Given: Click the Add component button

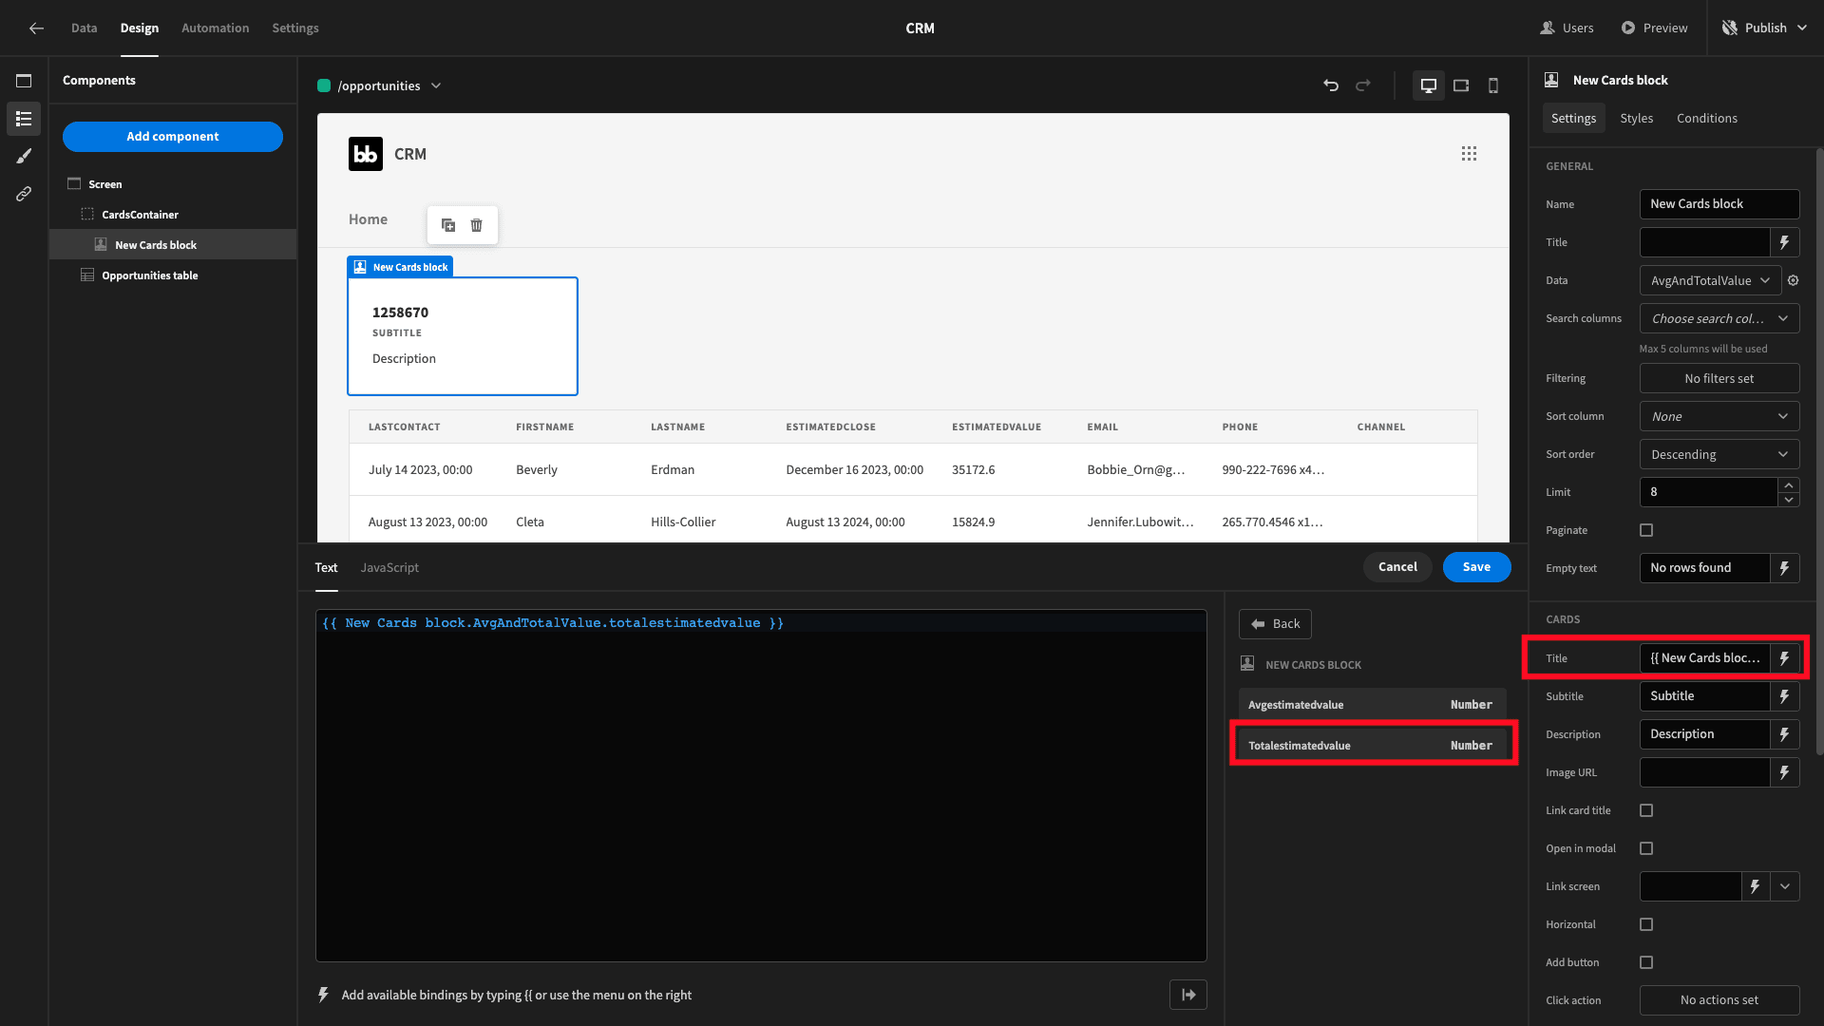Looking at the screenshot, I should (x=173, y=137).
